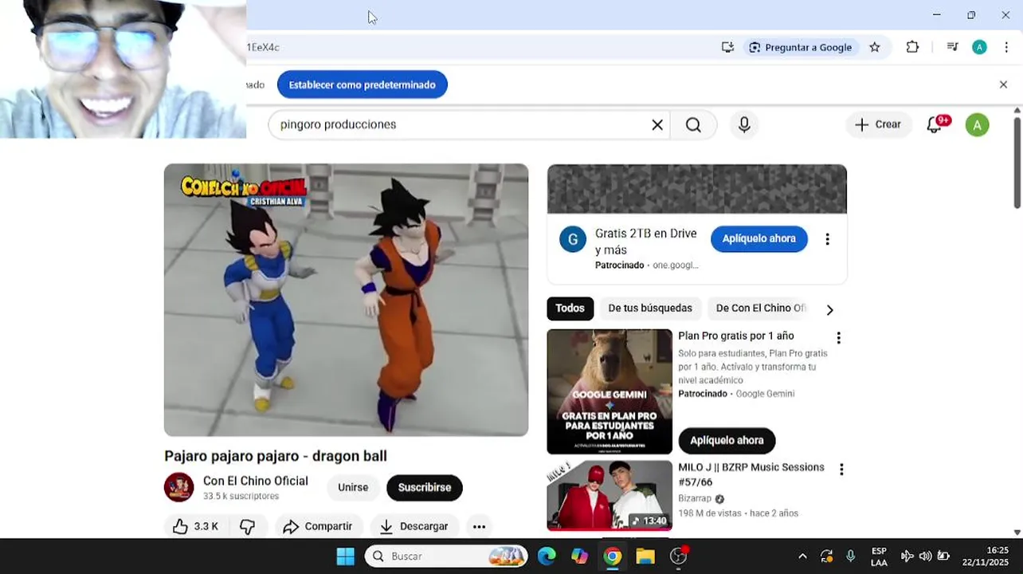Click the Suscribirse button
The height and width of the screenshot is (574, 1023).
(425, 487)
